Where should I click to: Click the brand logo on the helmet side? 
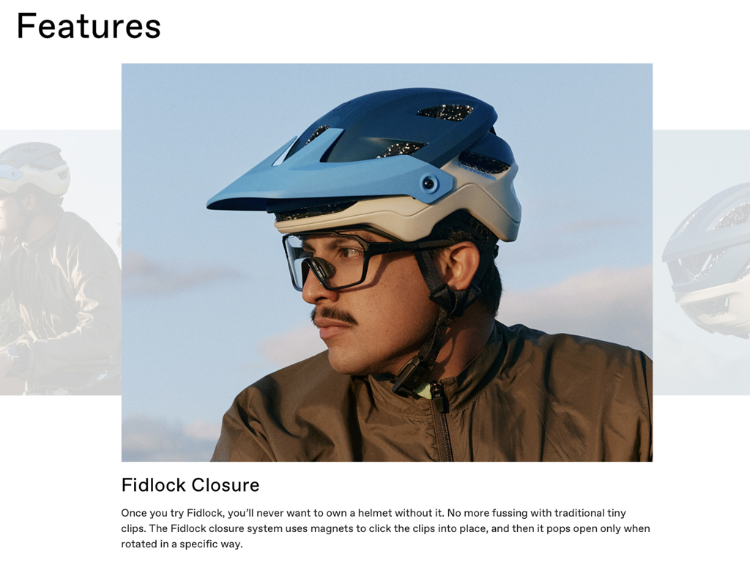pyautogui.click(x=476, y=171)
